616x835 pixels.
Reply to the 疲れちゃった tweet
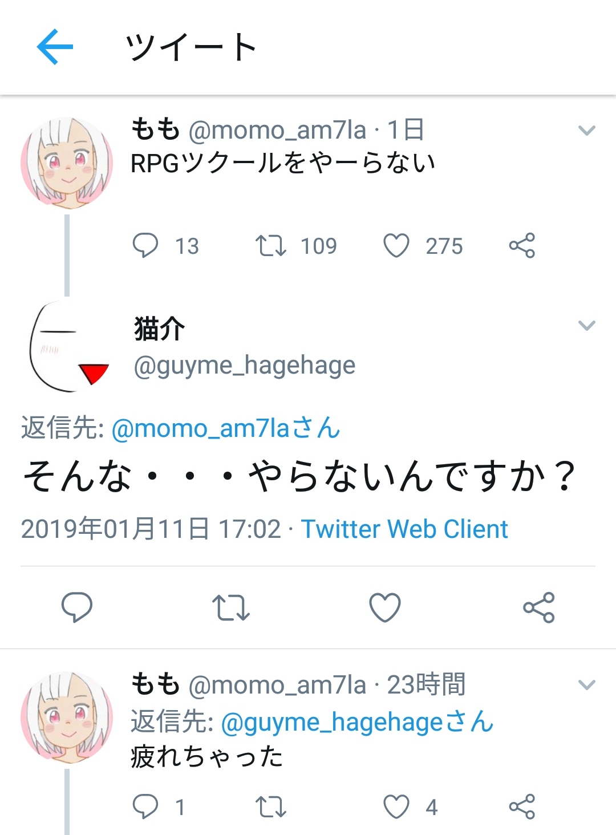145,806
